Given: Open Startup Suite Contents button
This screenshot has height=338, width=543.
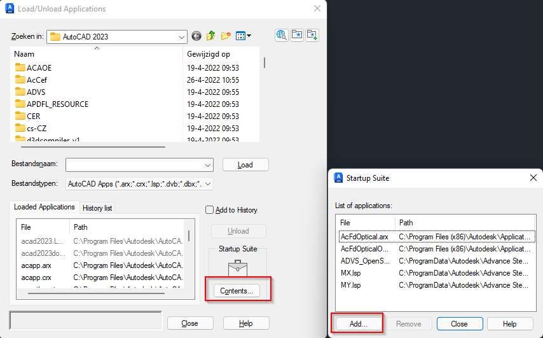Looking at the screenshot, I should 237,290.
